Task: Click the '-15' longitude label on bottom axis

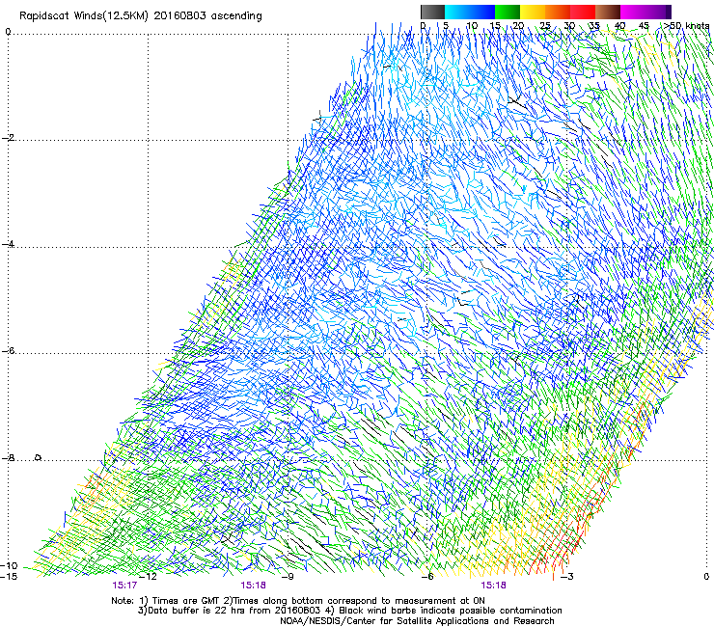Action: 9,577
